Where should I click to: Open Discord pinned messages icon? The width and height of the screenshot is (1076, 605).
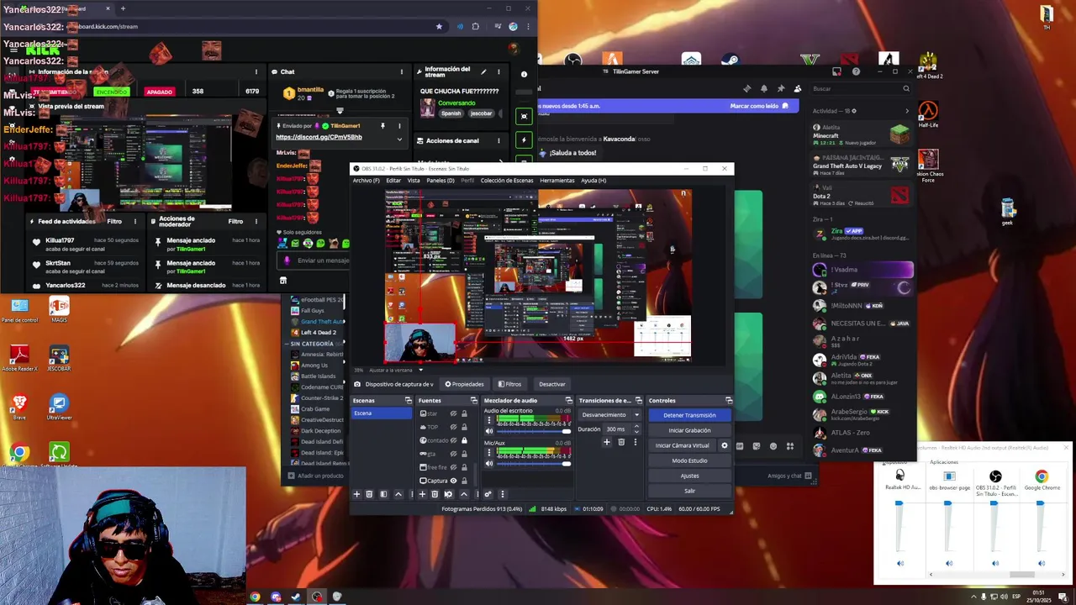[x=780, y=88]
